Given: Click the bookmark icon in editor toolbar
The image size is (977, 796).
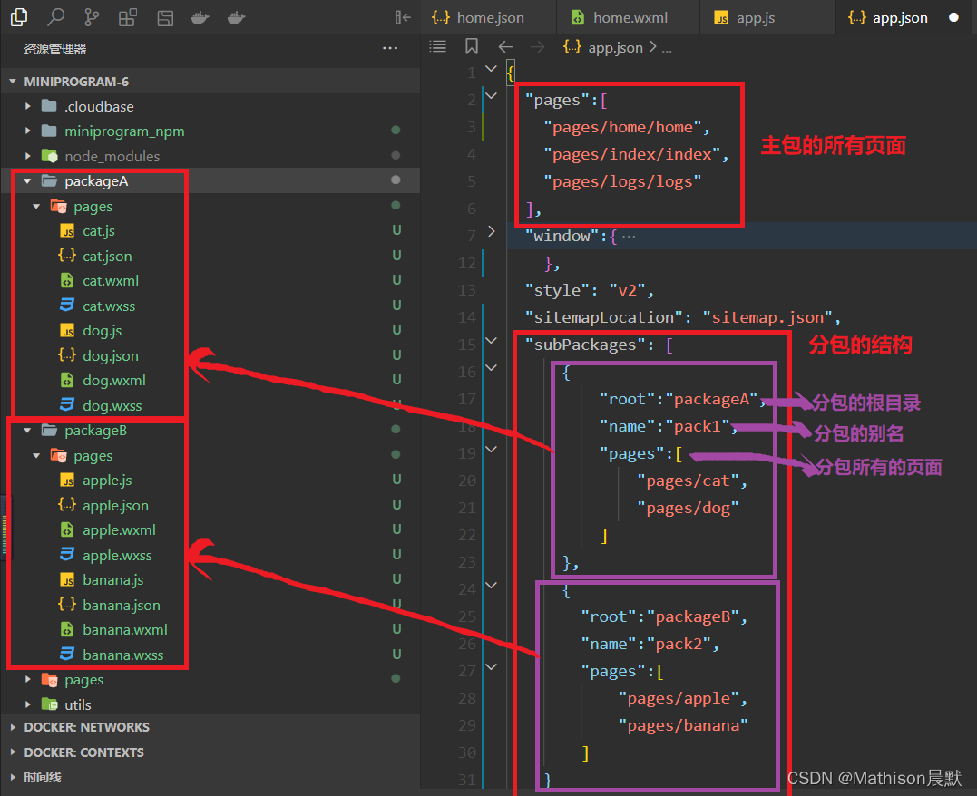Looking at the screenshot, I should pos(472,46).
